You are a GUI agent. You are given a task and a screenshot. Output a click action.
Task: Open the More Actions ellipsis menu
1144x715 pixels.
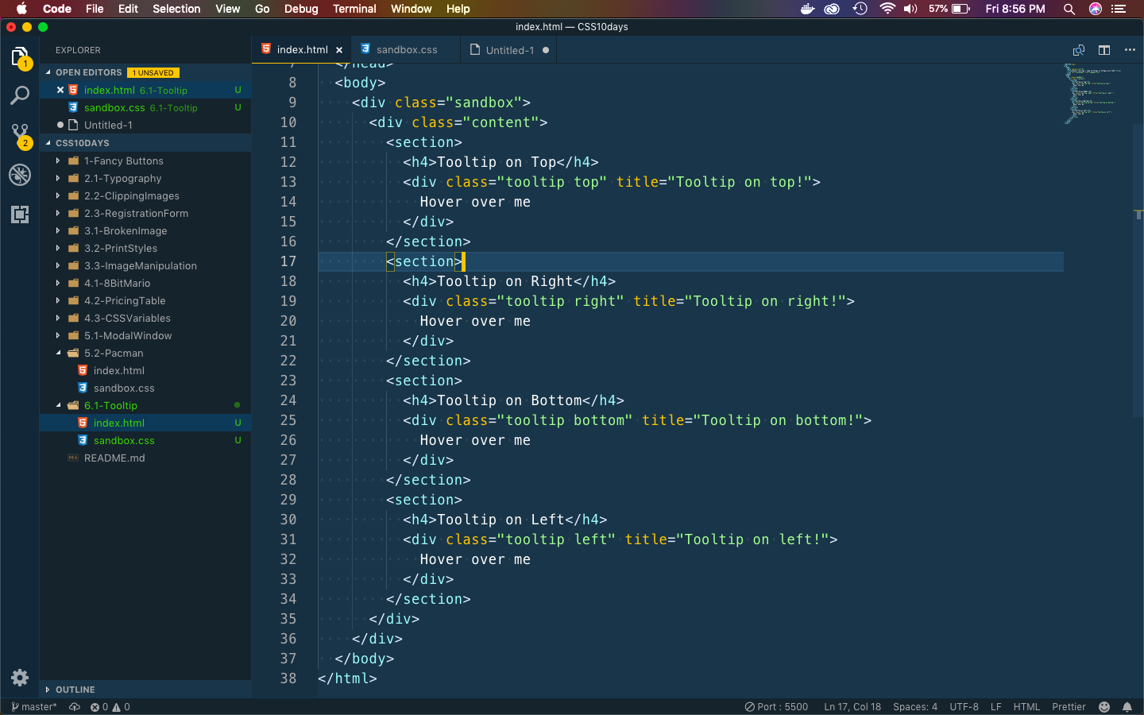click(1130, 50)
